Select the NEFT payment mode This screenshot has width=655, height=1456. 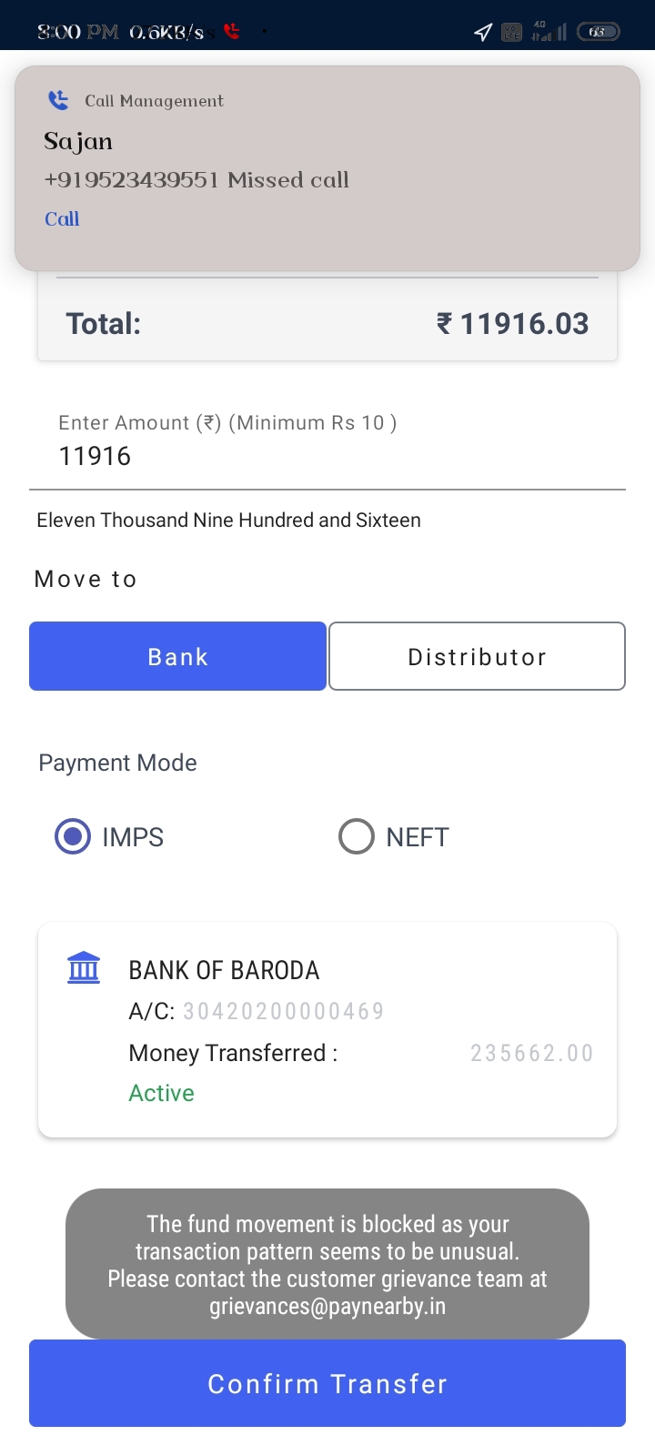coord(357,836)
